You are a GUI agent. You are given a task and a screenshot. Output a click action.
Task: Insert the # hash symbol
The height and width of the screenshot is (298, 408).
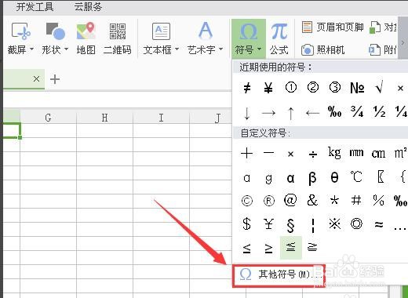point(356,200)
